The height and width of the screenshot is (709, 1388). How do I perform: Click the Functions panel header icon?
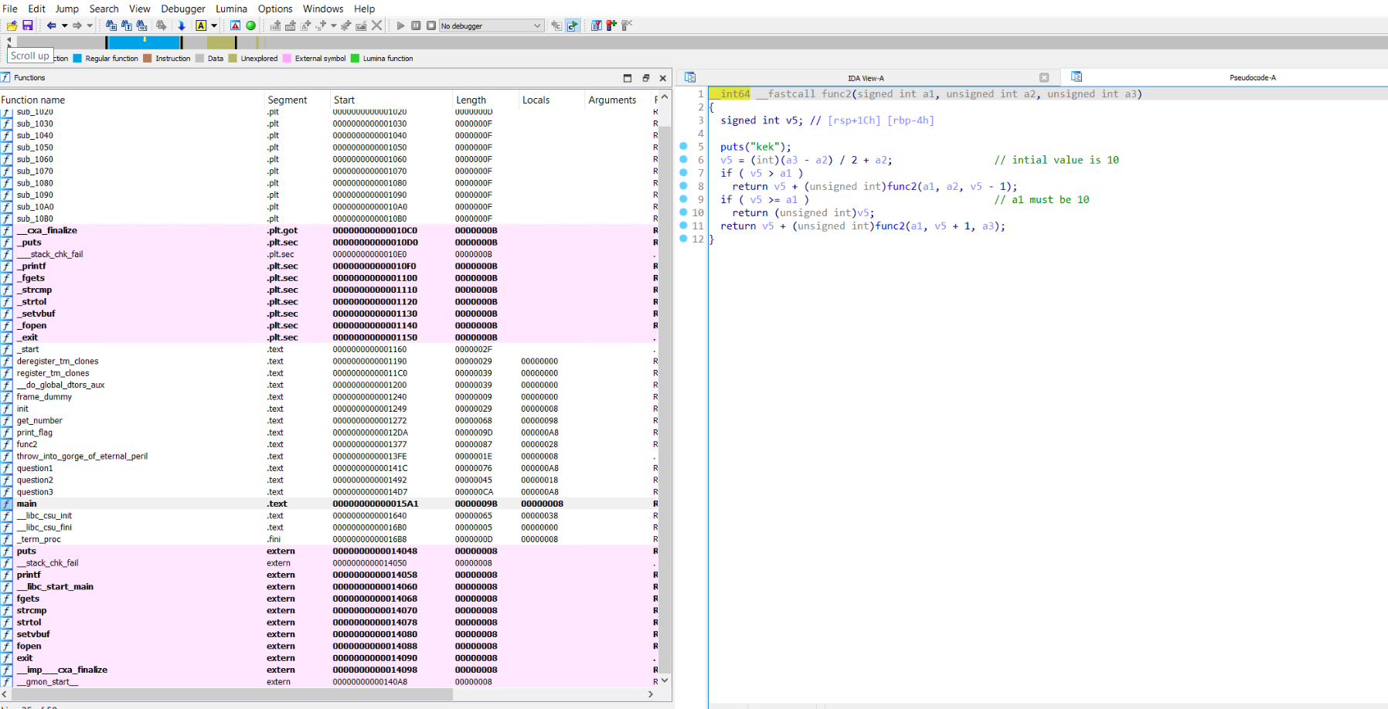[x=5, y=77]
